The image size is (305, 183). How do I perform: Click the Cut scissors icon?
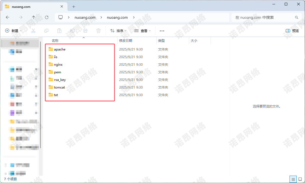[33, 31]
